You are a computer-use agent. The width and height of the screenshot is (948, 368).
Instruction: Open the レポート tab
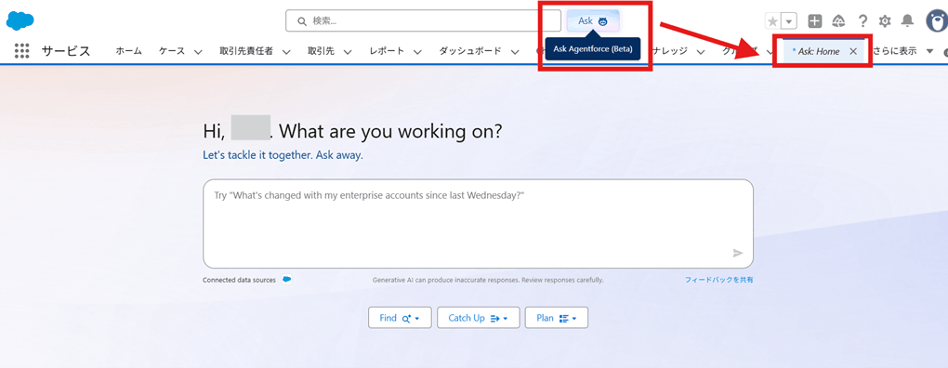(x=387, y=51)
